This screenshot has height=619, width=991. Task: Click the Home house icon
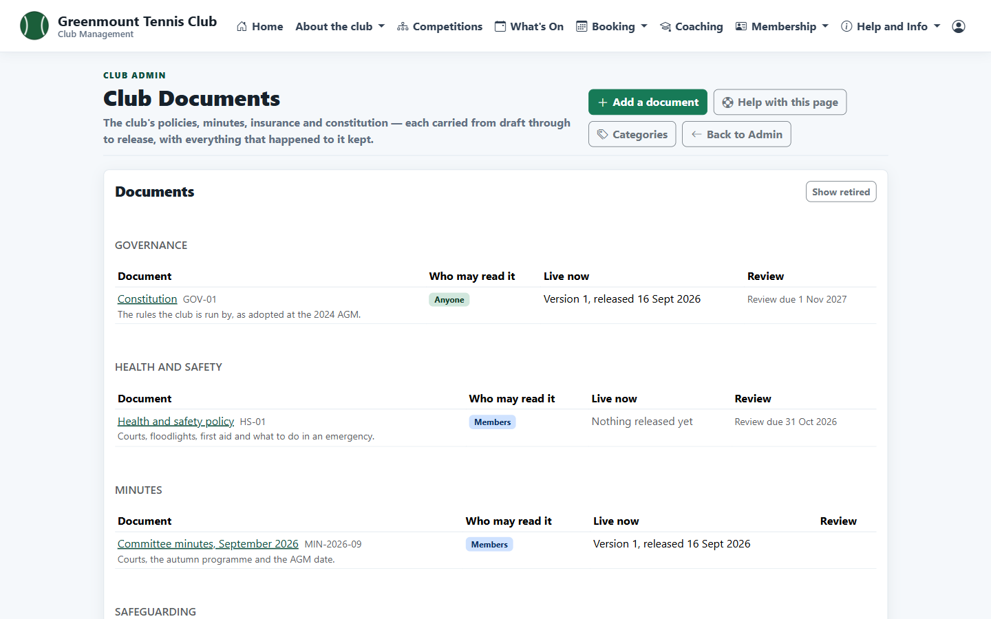[x=242, y=26]
